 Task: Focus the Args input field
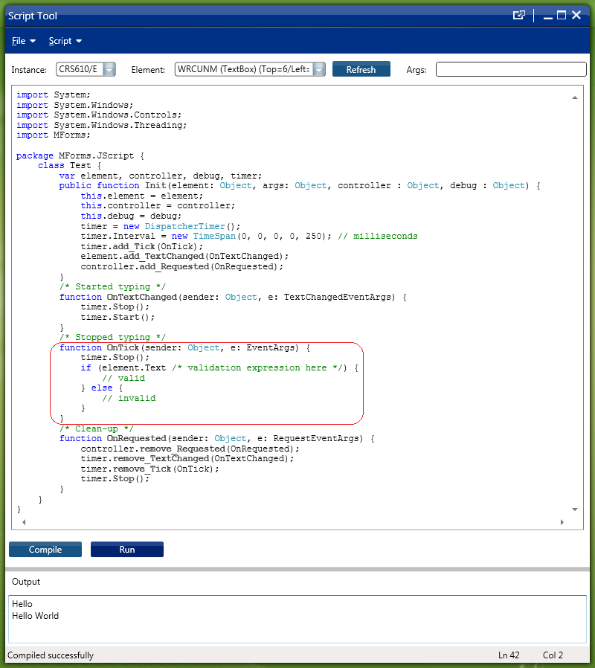click(x=511, y=69)
